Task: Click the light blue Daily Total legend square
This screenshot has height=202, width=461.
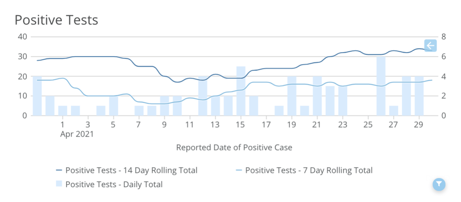Action: click(60, 184)
